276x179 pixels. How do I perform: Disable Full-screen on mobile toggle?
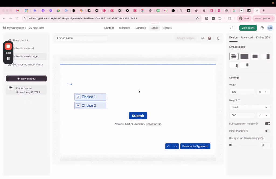[x=267, y=124]
